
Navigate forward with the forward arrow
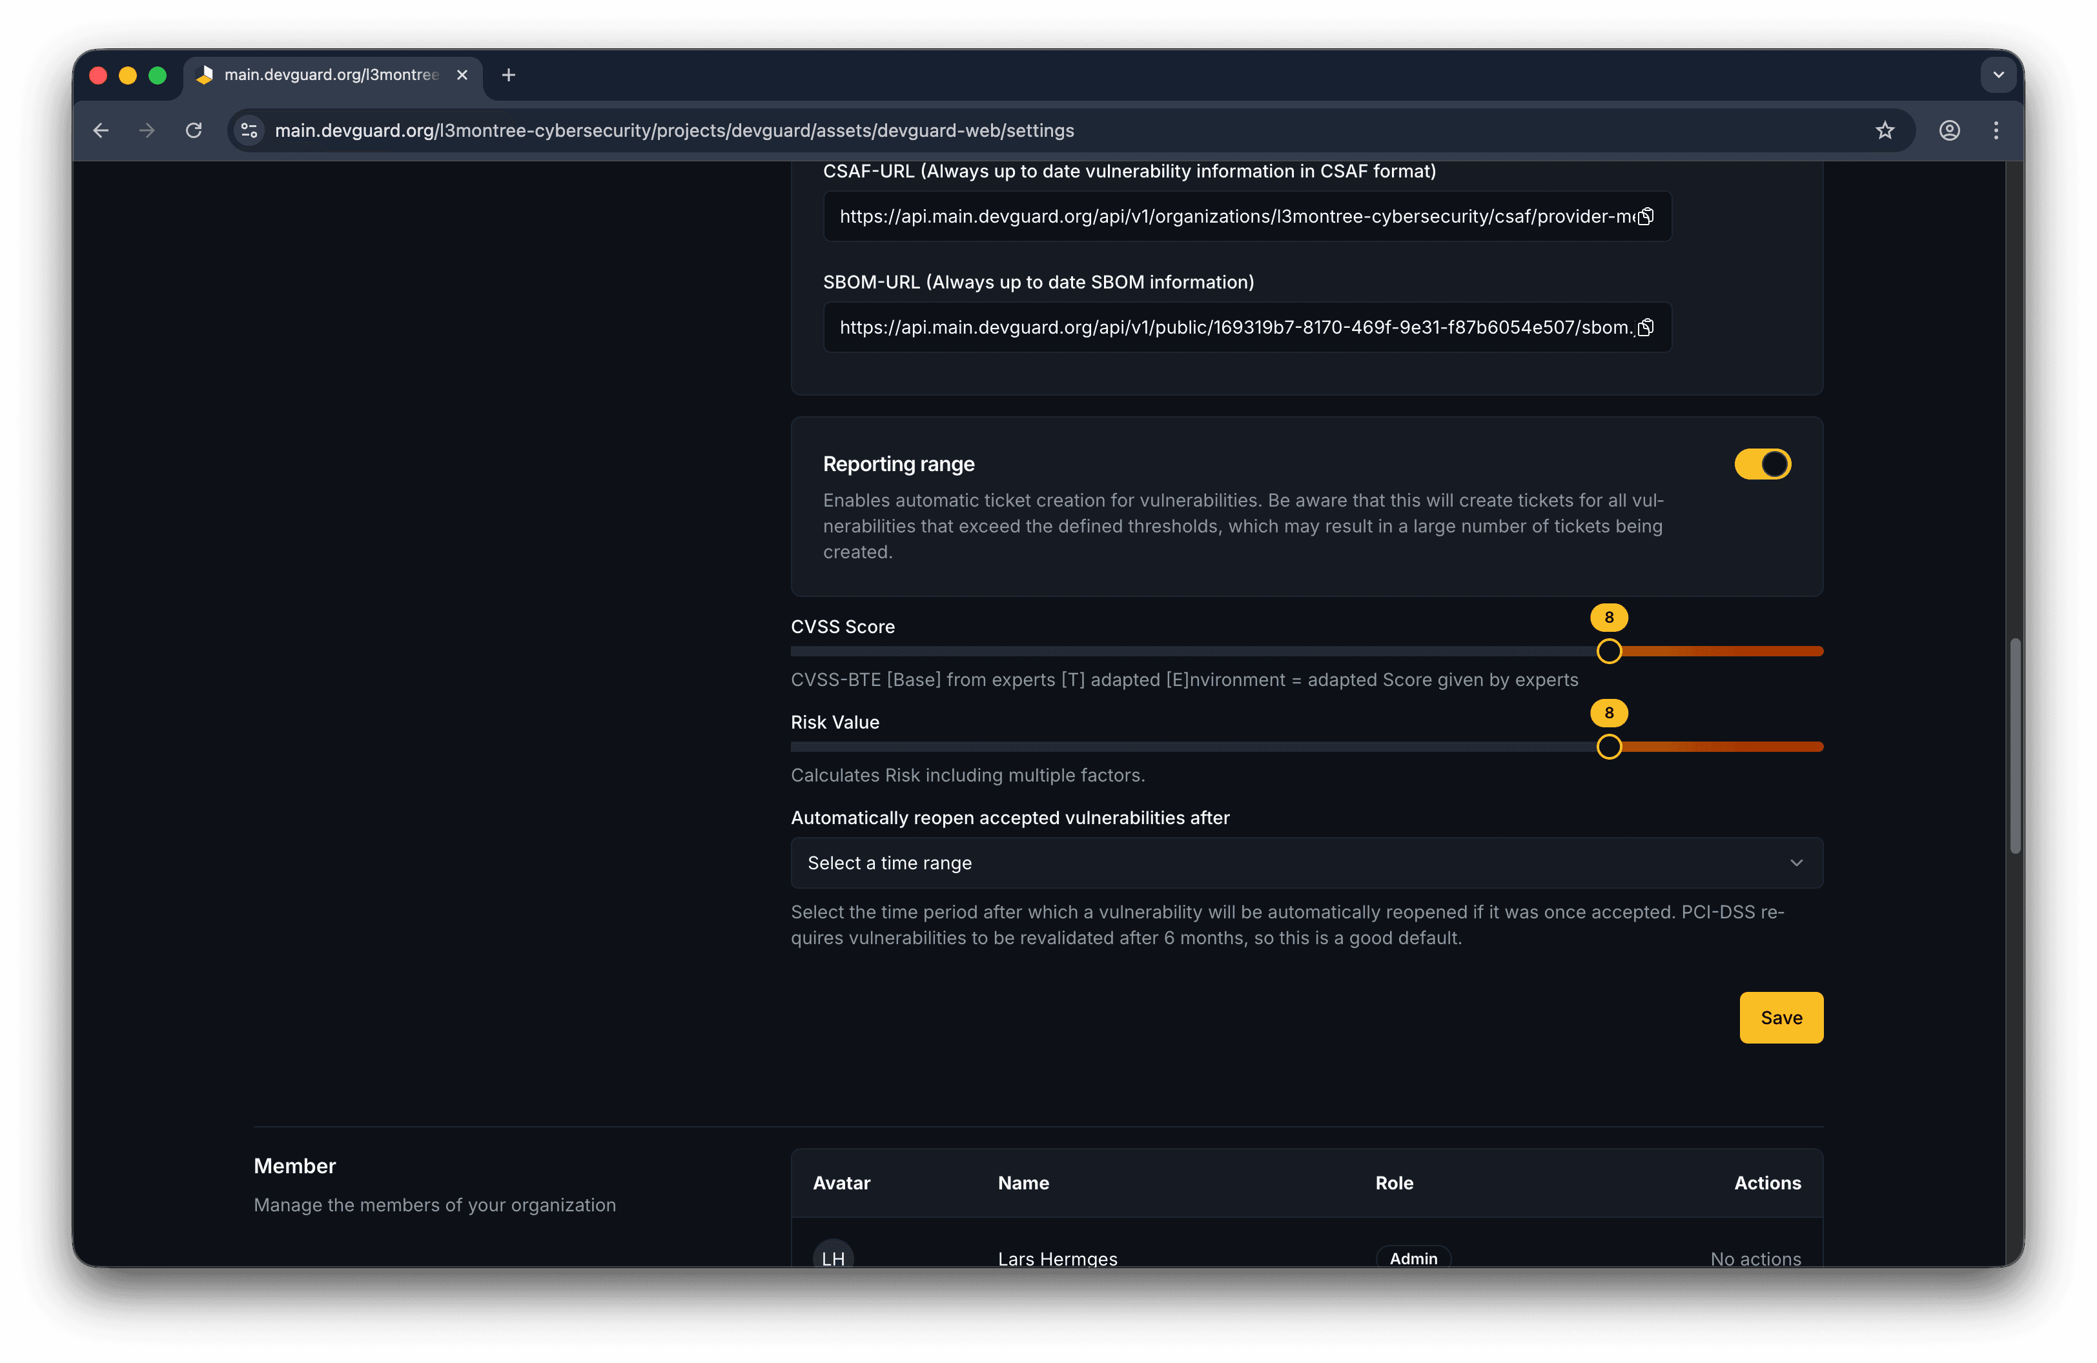click(x=147, y=130)
